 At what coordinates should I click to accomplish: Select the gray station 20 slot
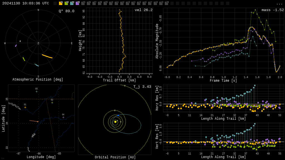pyautogui.click(x=166, y=3)
